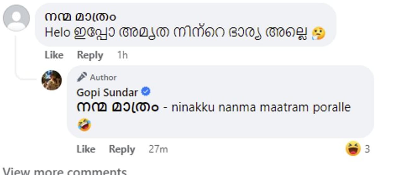Click the "ninakku nanma maatram poralle" reply text
404x175 pixels.
pos(261,107)
